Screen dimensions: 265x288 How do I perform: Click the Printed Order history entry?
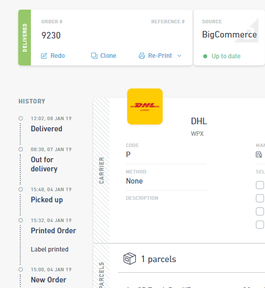(53, 231)
